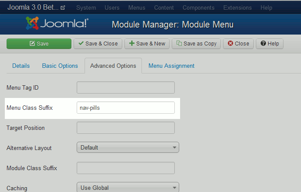Switch to the Details tab
The width and height of the screenshot is (301, 192).
(21, 66)
